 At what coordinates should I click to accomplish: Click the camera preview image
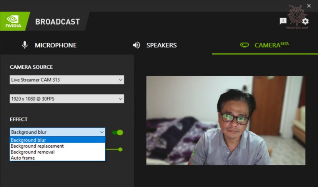click(x=226, y=120)
